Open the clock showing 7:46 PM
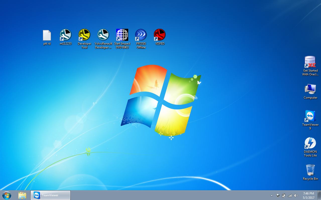 tap(308, 195)
